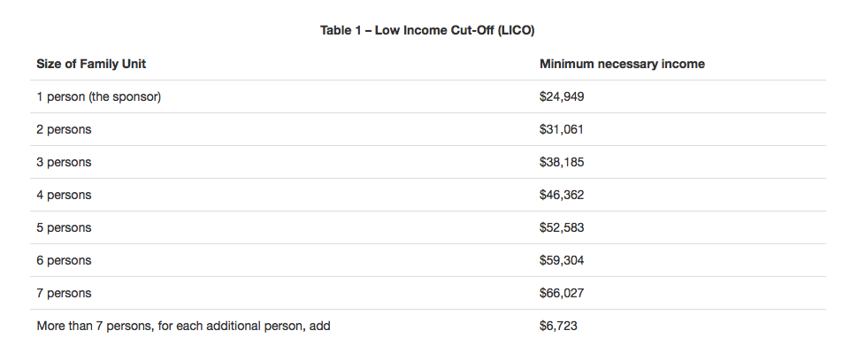Click the $6,723 additional person amount
The height and width of the screenshot is (346, 843).
point(558,327)
